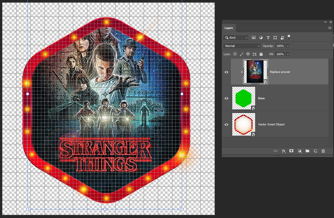Open the Layers panel options menu
Viewport: 334px width, 218px height.
[x=330, y=28]
